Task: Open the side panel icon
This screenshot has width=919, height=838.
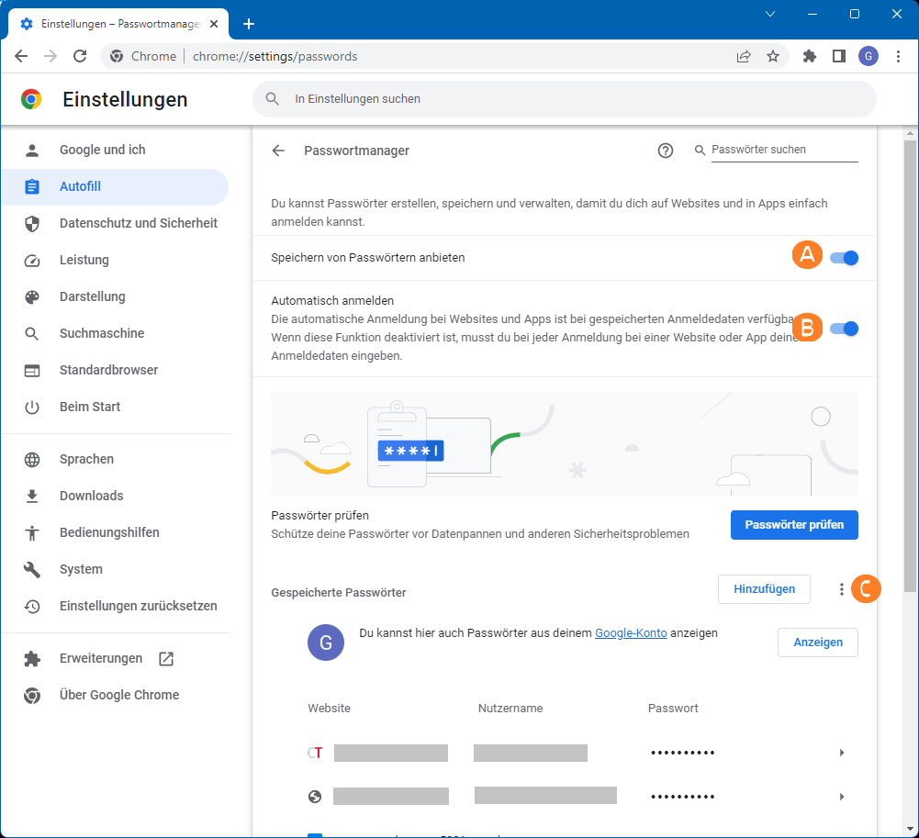Action: 838,56
